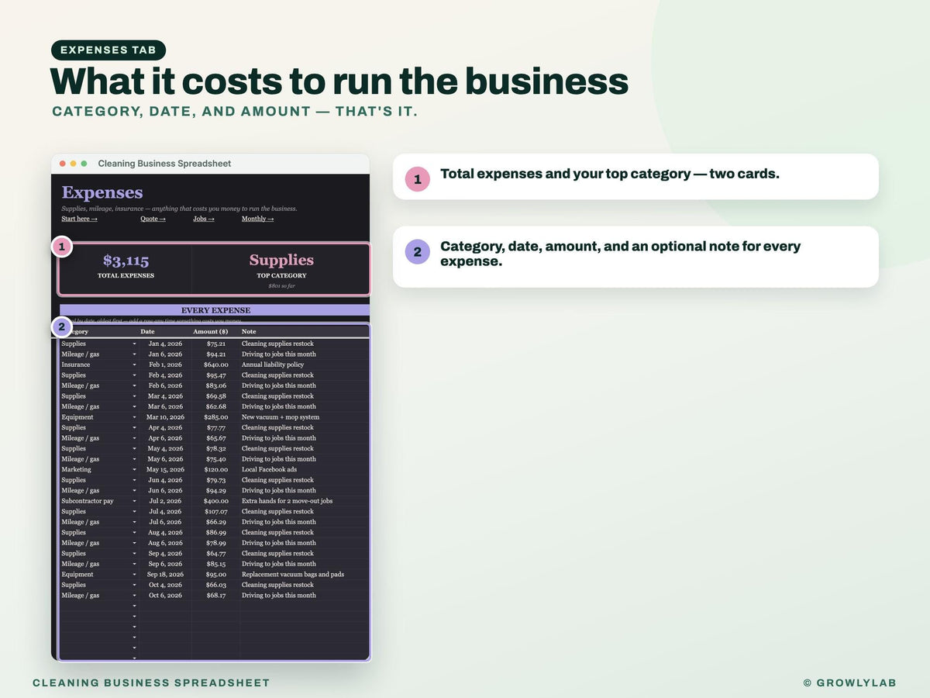Click the "Cleaning Business Spreadsheet" window title
The image size is (930, 698).
coord(164,164)
